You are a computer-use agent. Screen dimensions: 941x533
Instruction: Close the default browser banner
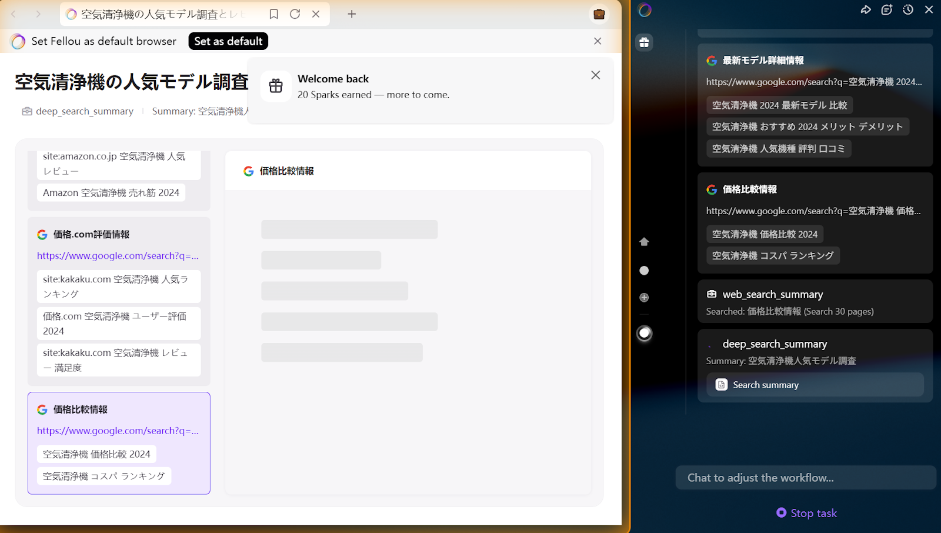[x=597, y=41]
